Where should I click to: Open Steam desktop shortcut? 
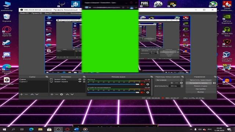[x=7, y=44]
